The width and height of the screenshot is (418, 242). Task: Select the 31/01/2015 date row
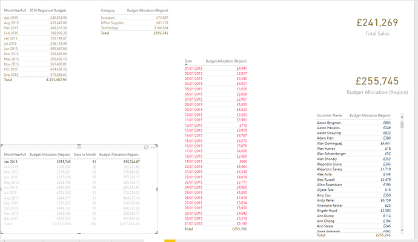tap(216, 224)
